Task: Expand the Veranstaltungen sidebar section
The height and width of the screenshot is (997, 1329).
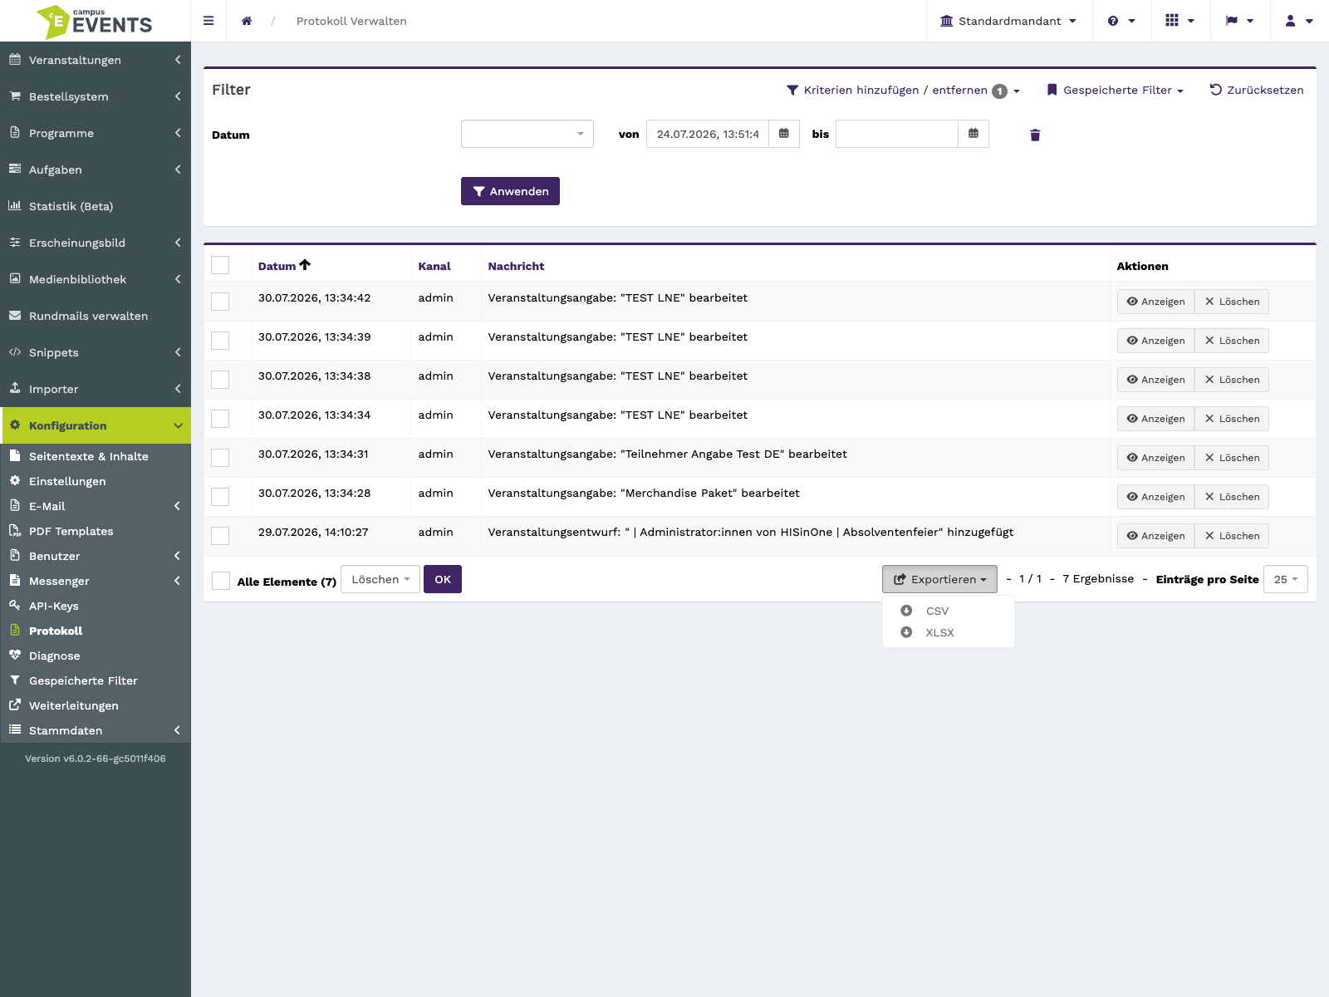Action: (x=96, y=60)
